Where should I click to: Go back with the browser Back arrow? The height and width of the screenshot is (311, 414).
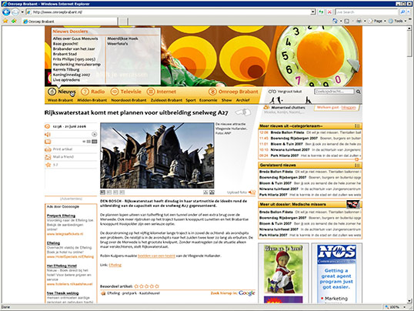pos(6,12)
